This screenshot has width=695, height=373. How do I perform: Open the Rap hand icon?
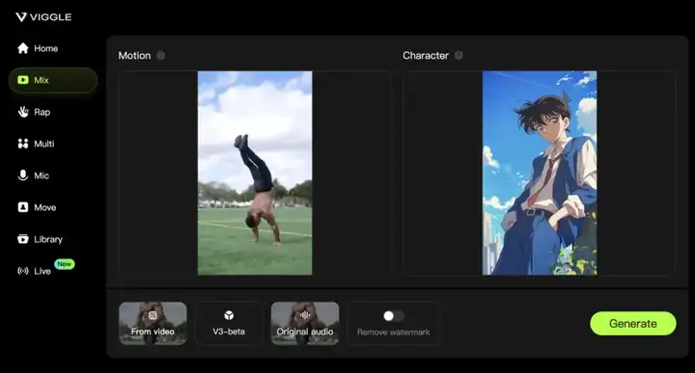23,112
